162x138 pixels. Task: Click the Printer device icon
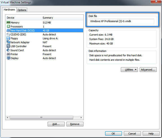(x=8, y=54)
